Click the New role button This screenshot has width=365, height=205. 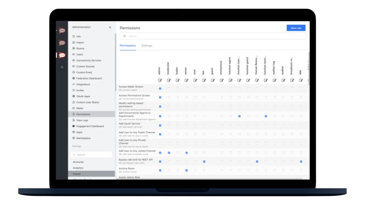296,28
